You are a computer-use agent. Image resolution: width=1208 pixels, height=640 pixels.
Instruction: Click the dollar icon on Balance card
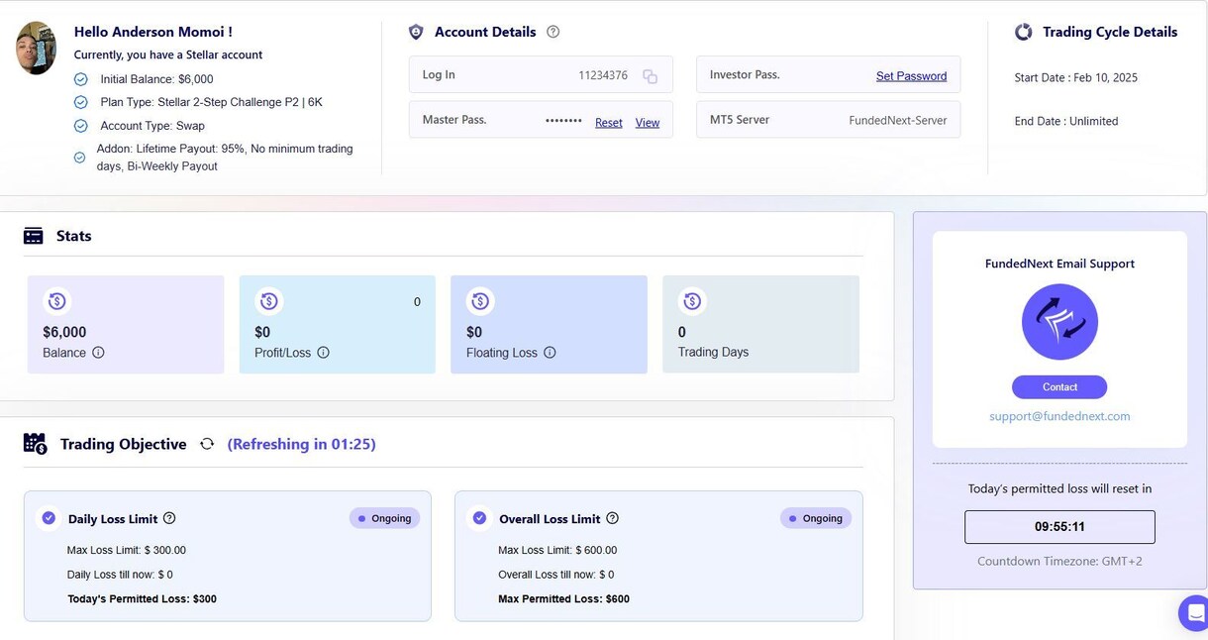coord(56,301)
